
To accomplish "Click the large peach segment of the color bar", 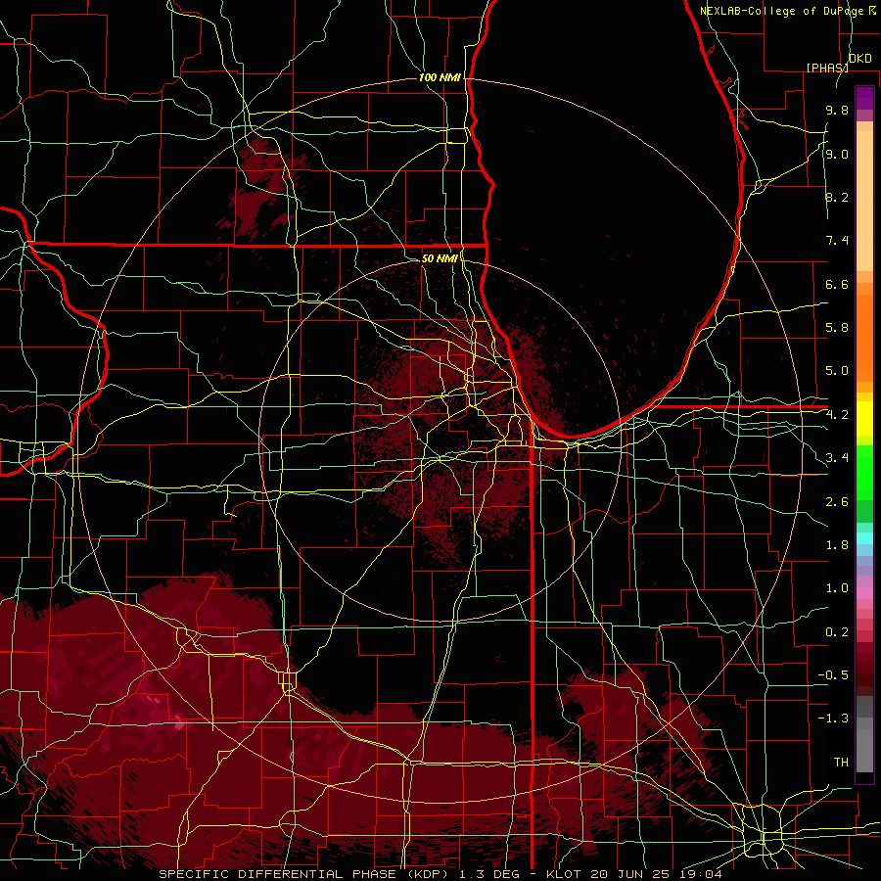I will pyautogui.click(x=864, y=201).
